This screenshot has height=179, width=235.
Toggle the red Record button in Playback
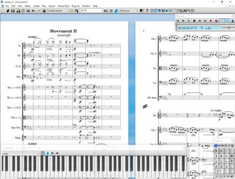211,21
